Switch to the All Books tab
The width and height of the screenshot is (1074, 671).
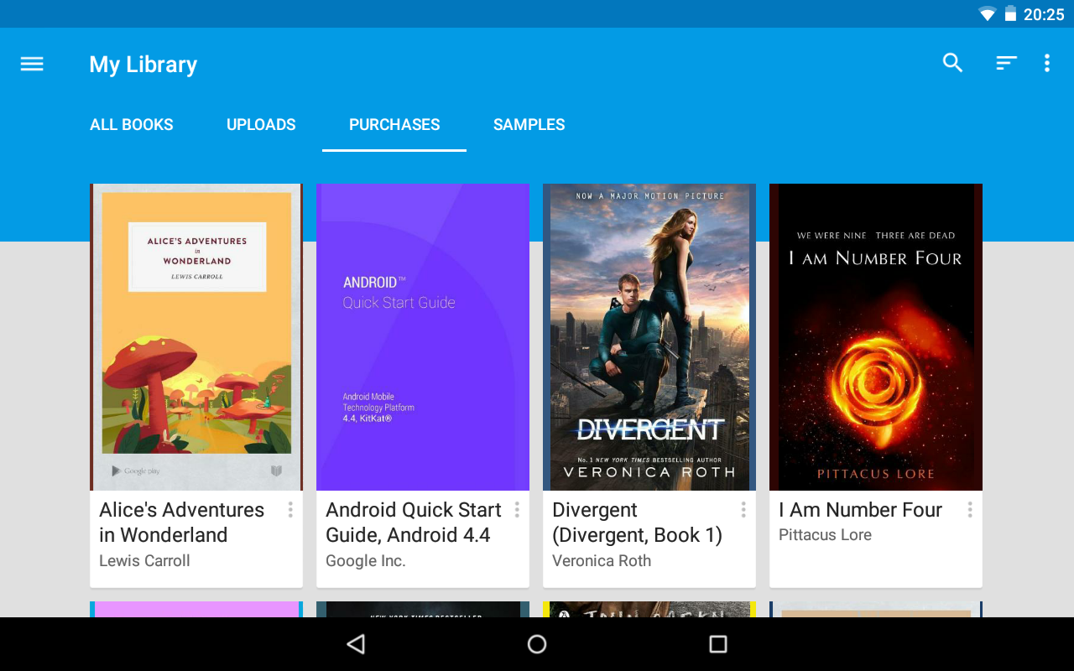[132, 125]
